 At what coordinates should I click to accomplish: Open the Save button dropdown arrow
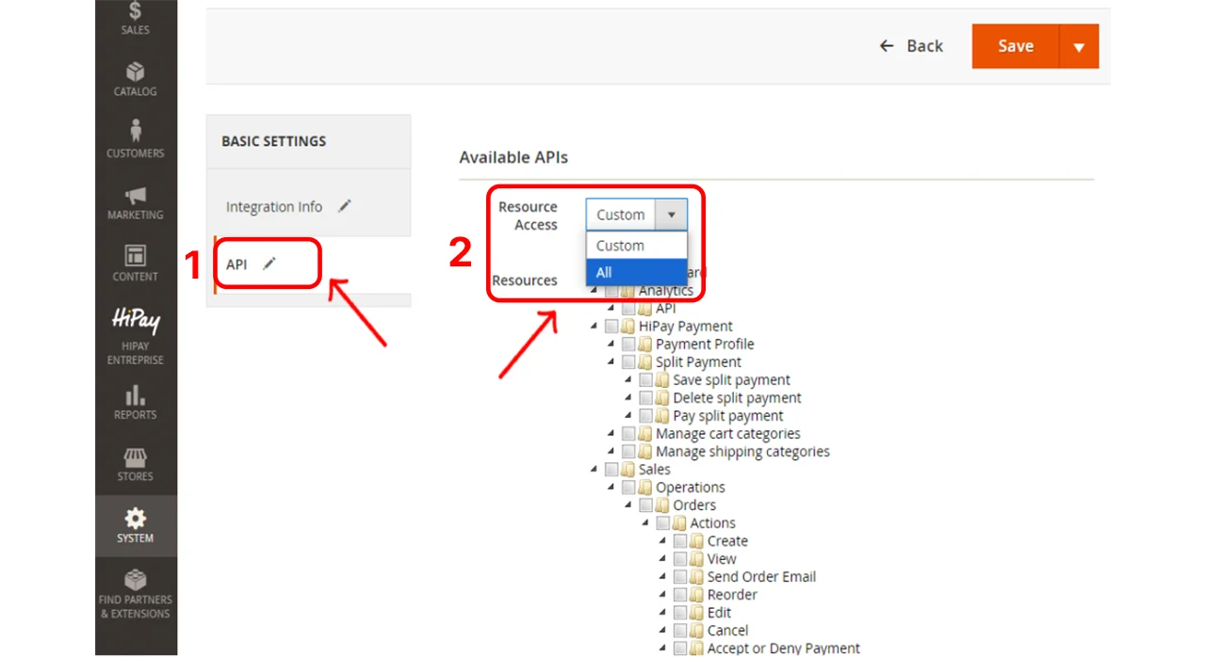(x=1079, y=46)
